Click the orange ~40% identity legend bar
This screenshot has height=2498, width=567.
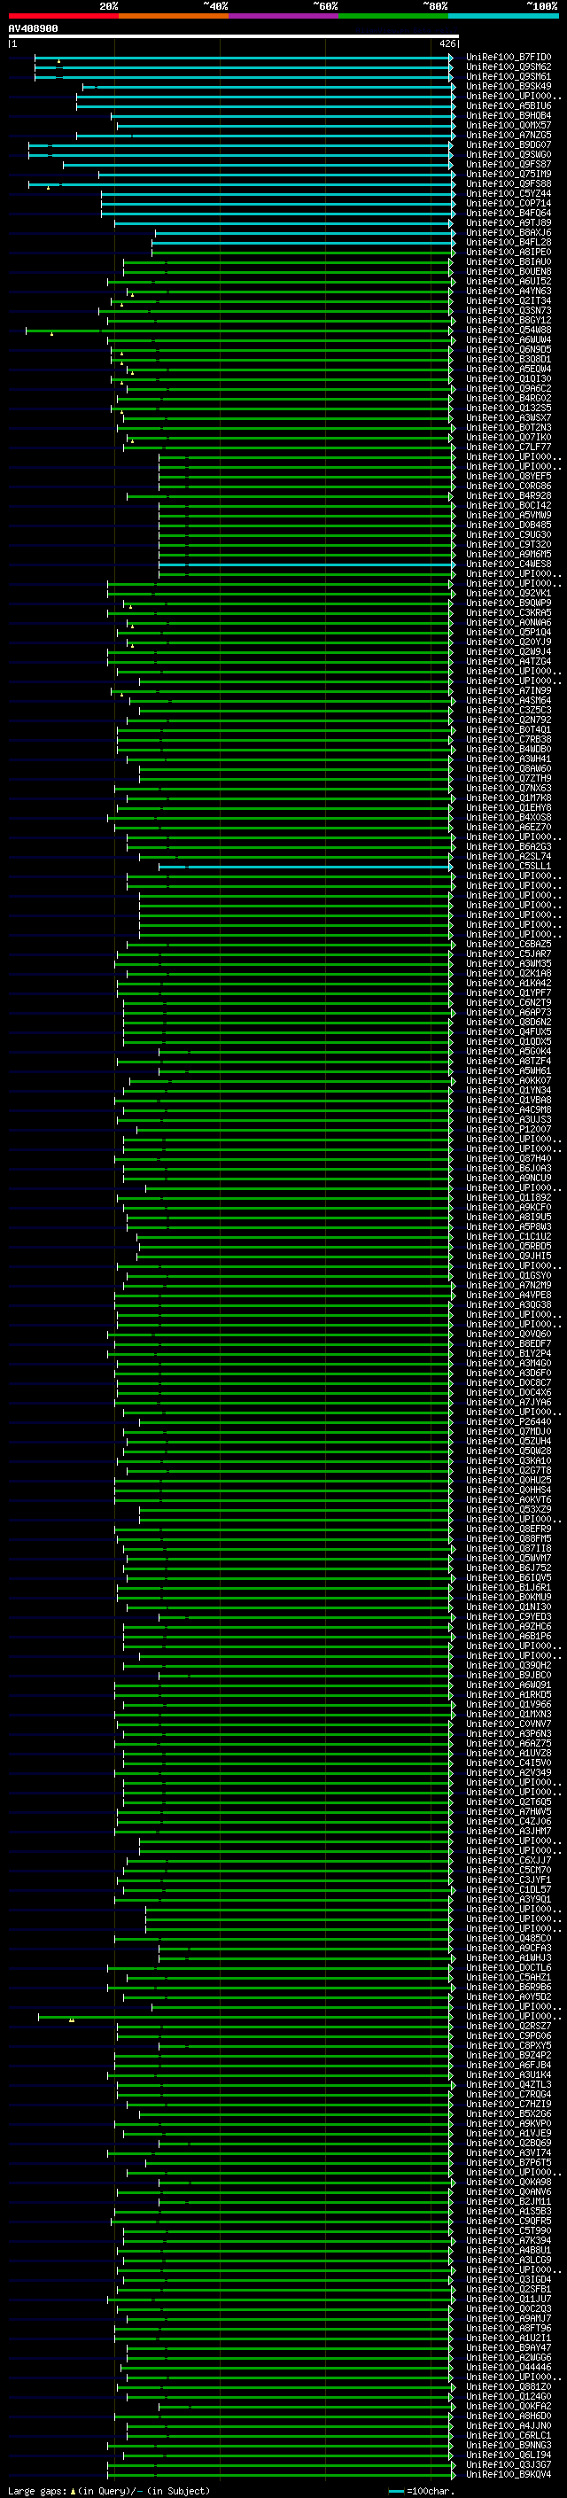click(174, 16)
